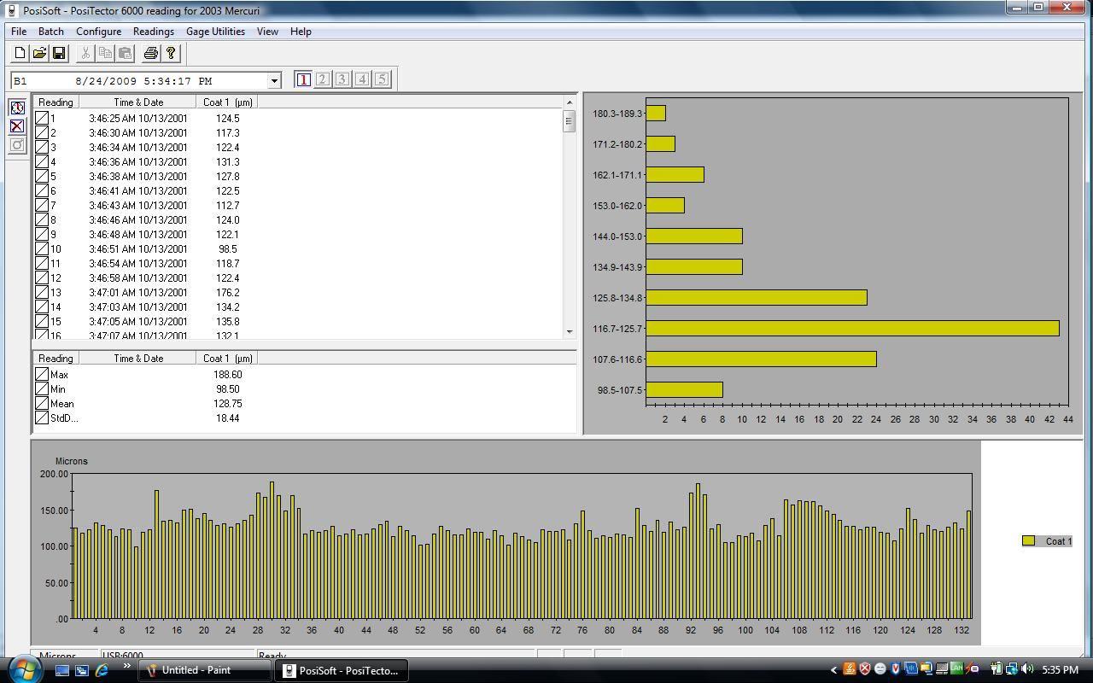Click the readings list scrollbar thumb

(x=570, y=121)
